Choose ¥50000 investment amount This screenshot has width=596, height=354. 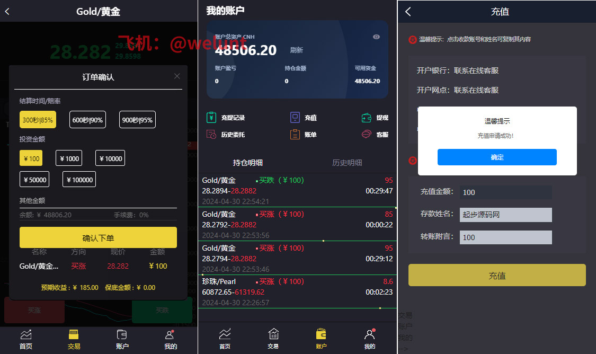tap(34, 180)
